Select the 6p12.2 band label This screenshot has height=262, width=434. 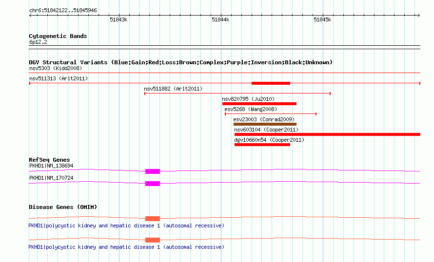click(x=38, y=42)
